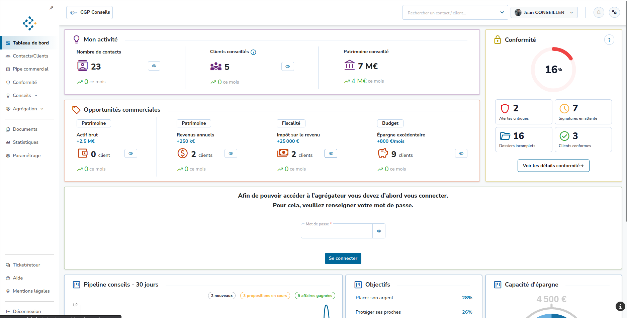Click the app logo in the sidebar
The width and height of the screenshot is (627, 318).
pyautogui.click(x=29, y=23)
